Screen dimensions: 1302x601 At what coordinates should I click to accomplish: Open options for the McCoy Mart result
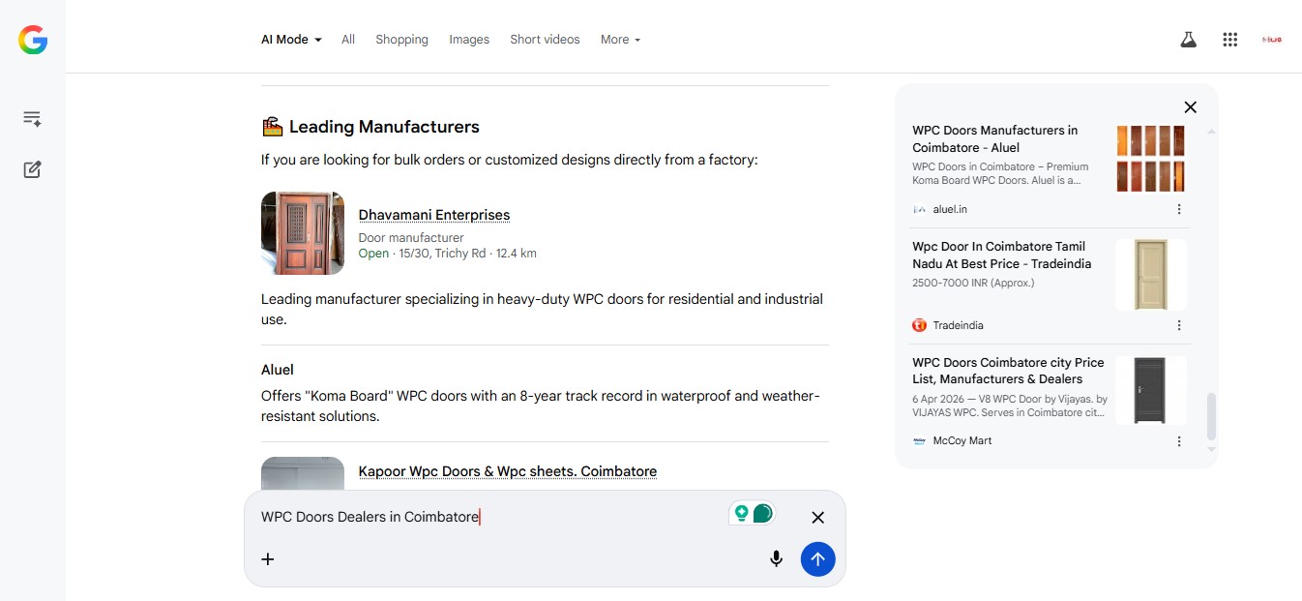coord(1179,441)
